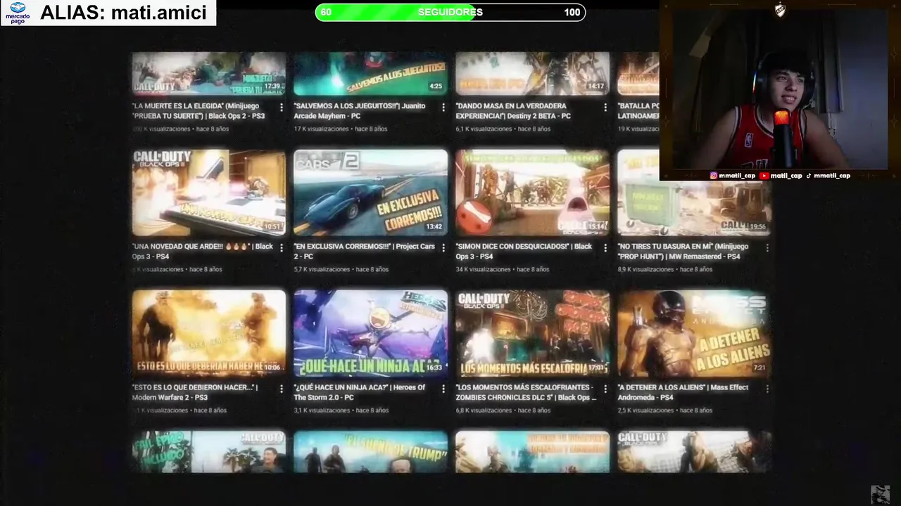Image resolution: width=901 pixels, height=506 pixels.
Task: Click "2,5 K visualizaciones" under Mass Effect video
Action: (646, 410)
